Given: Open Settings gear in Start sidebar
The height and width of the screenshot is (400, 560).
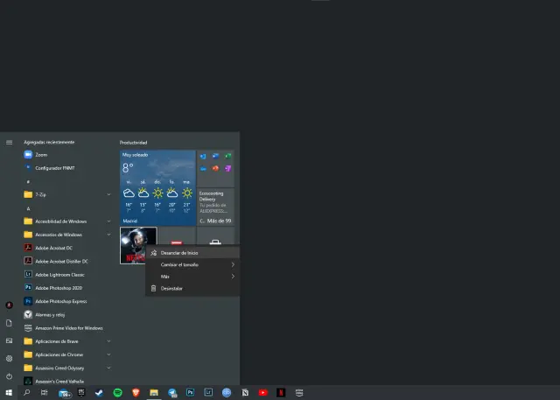Looking at the screenshot, I should (x=9, y=358).
